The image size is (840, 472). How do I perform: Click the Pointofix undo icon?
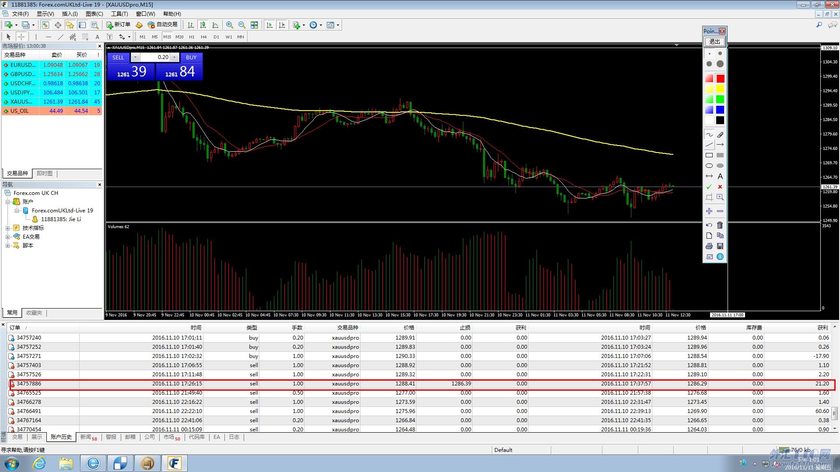point(709,225)
